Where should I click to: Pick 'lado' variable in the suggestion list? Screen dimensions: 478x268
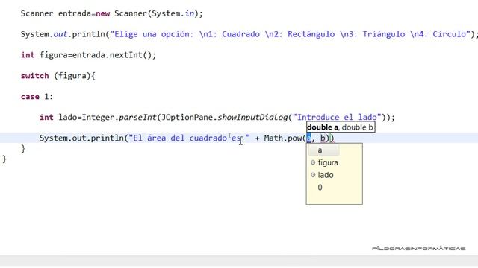[x=326, y=175]
